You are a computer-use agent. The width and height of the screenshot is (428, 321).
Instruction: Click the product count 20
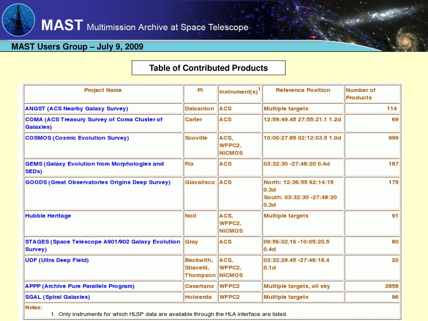click(x=395, y=260)
